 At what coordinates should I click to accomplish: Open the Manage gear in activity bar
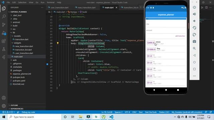click(x=4, y=106)
